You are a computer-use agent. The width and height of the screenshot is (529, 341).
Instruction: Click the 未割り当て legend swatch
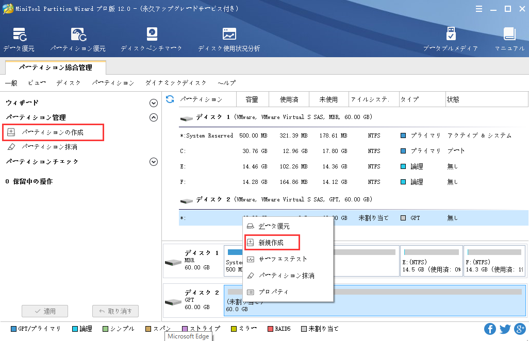point(304,329)
